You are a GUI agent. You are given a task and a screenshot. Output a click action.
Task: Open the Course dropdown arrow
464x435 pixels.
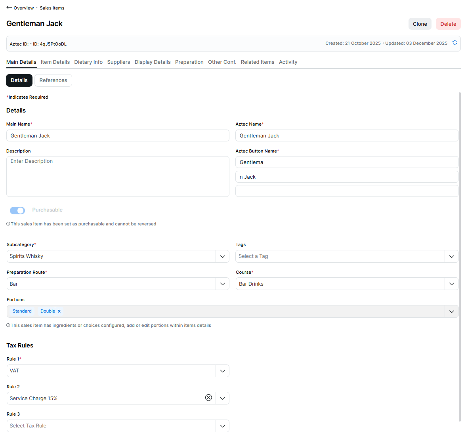tap(451, 284)
